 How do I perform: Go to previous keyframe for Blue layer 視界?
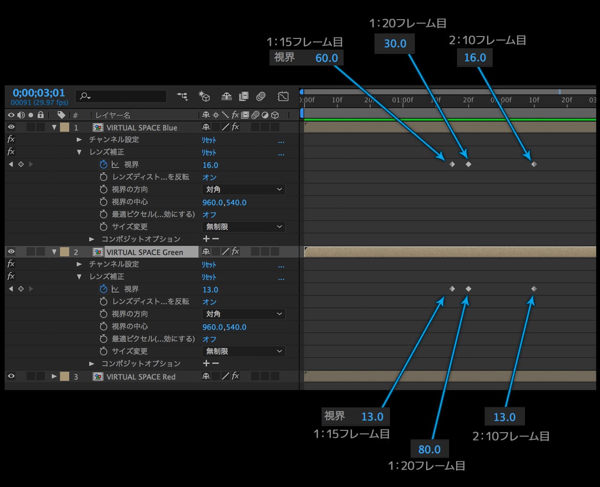(x=11, y=164)
